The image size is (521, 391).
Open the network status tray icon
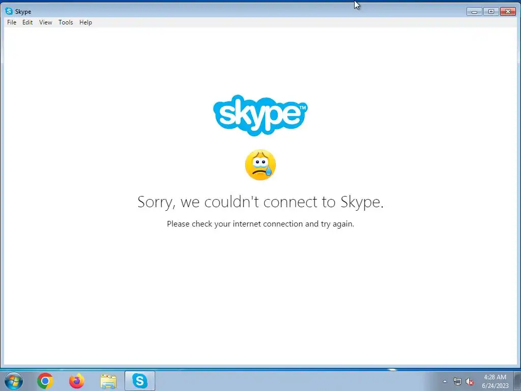457,381
